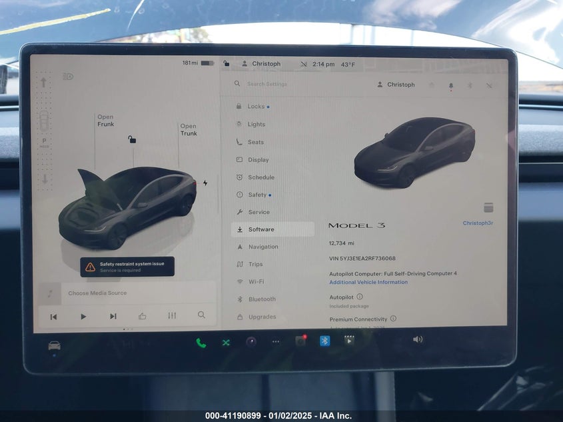Open the dashcam icon in bottom bar

(x=300, y=341)
